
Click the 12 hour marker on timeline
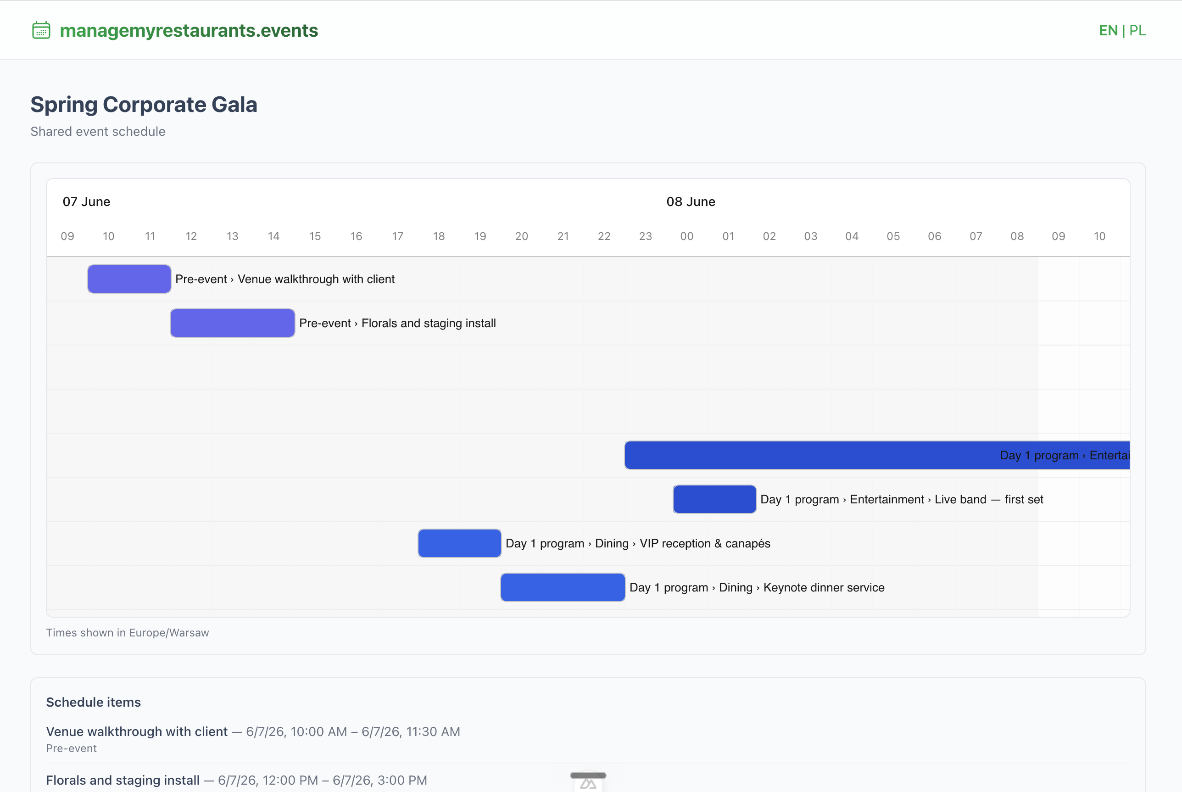pos(191,236)
